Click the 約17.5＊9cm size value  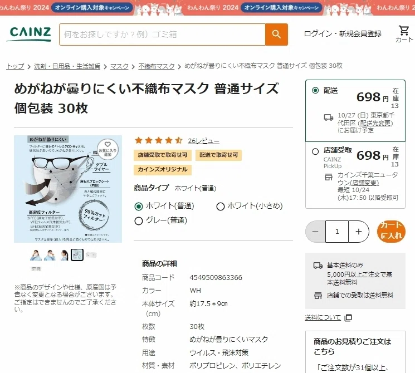click(208, 303)
